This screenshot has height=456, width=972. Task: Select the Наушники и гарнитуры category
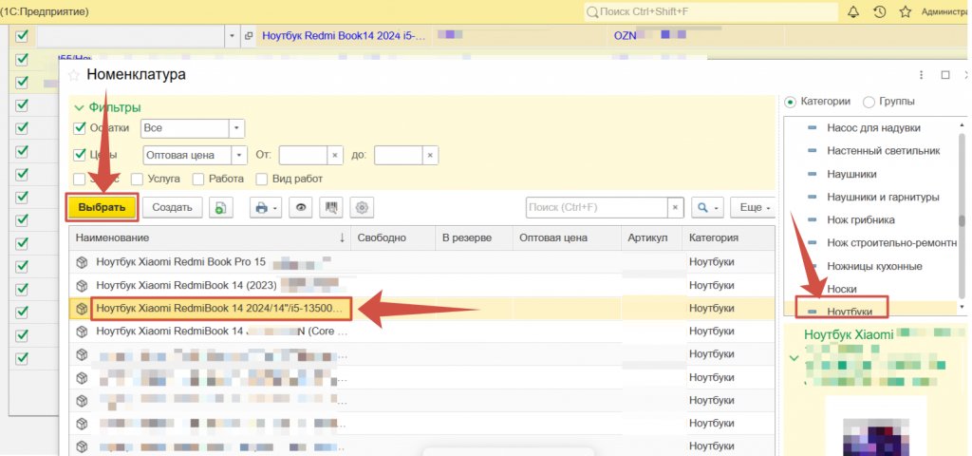(x=881, y=197)
